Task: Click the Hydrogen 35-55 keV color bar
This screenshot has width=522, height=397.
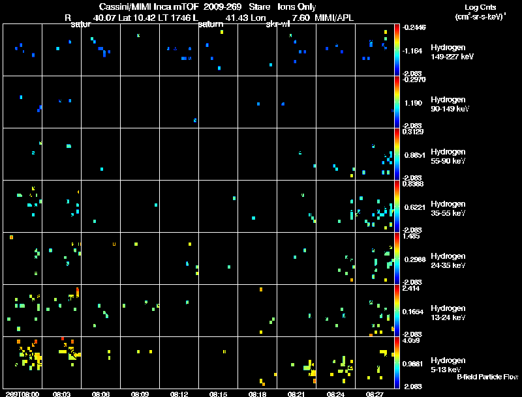Action: 397,207
